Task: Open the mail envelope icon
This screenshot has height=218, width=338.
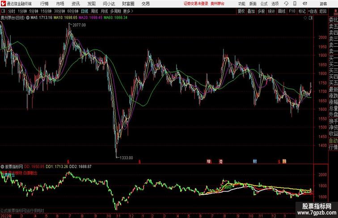Action: tap(305, 4)
